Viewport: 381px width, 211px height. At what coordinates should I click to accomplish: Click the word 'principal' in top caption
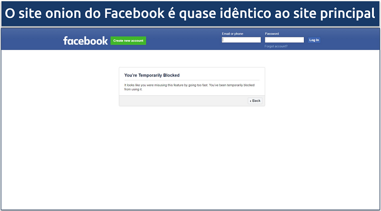coord(348,14)
